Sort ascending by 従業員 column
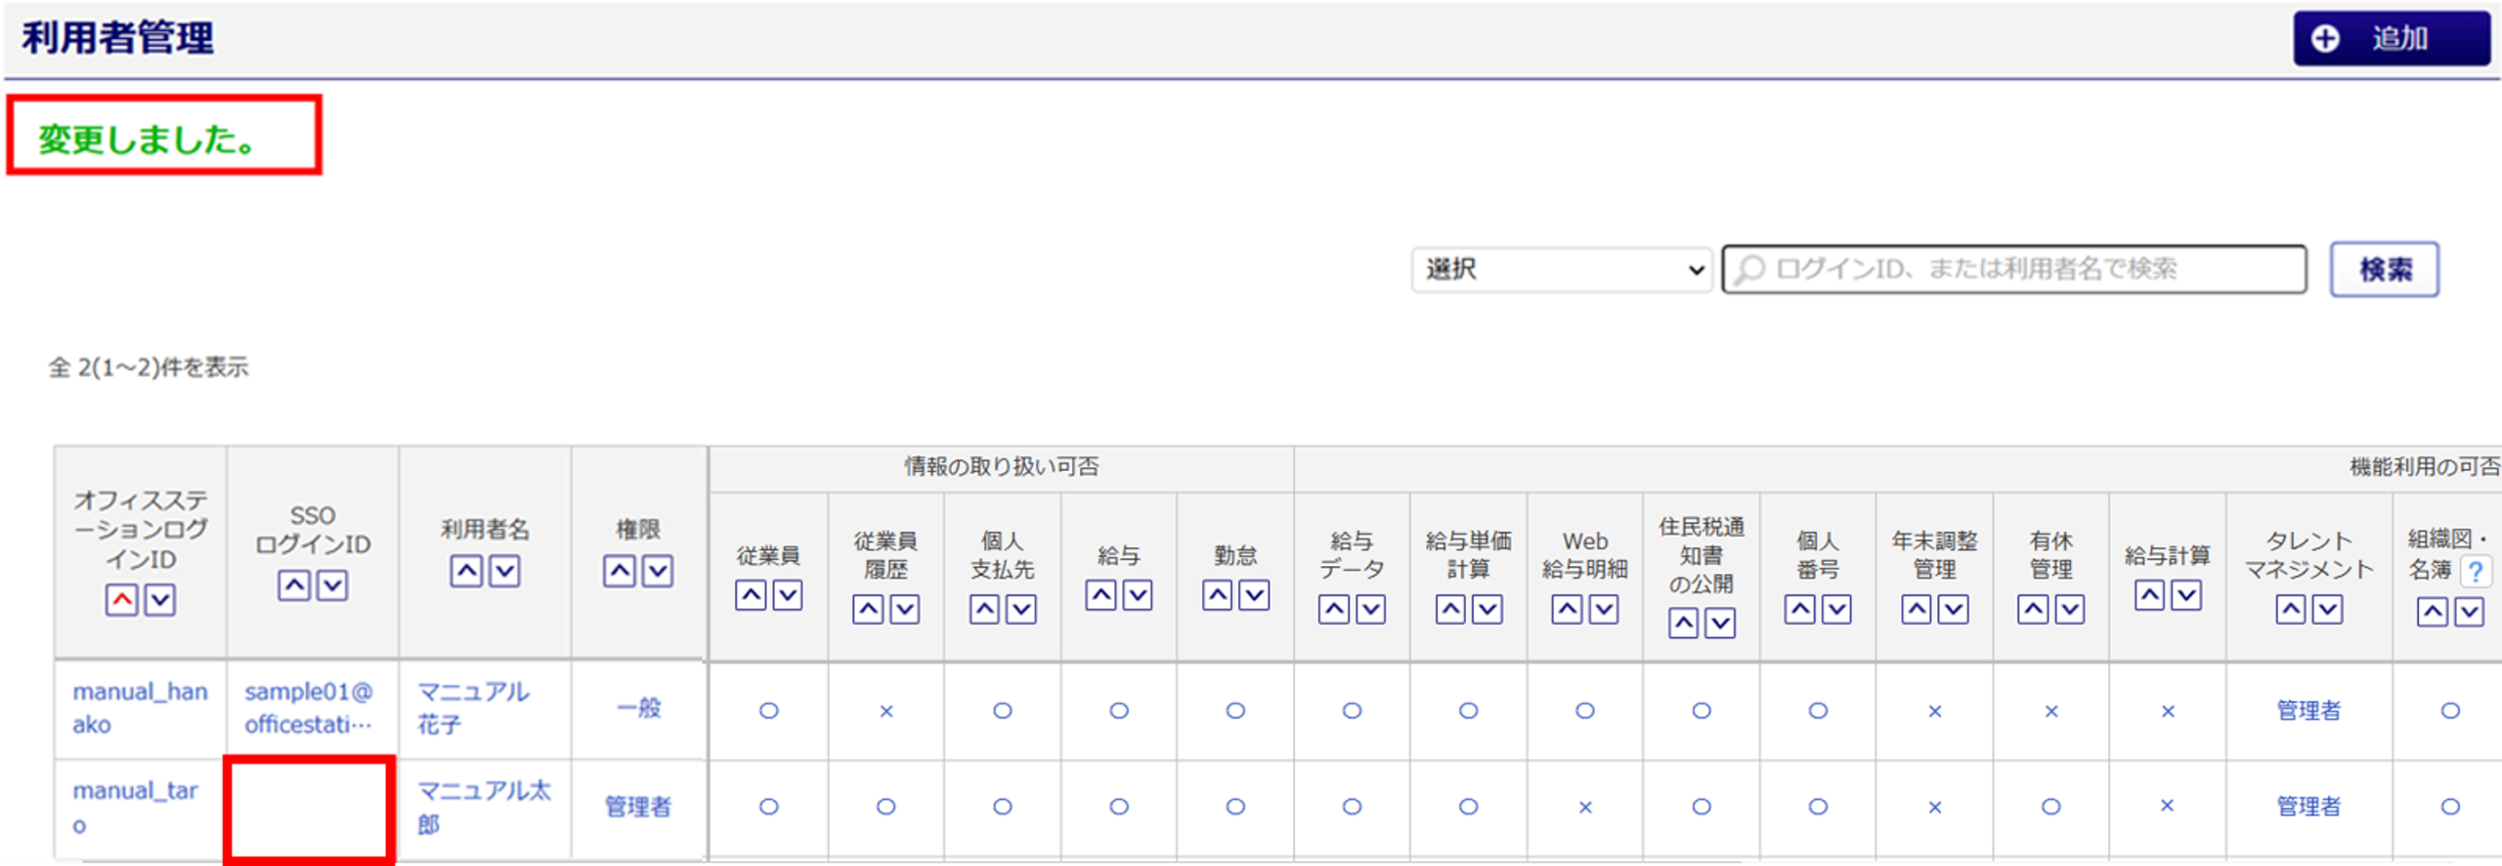 tap(751, 595)
